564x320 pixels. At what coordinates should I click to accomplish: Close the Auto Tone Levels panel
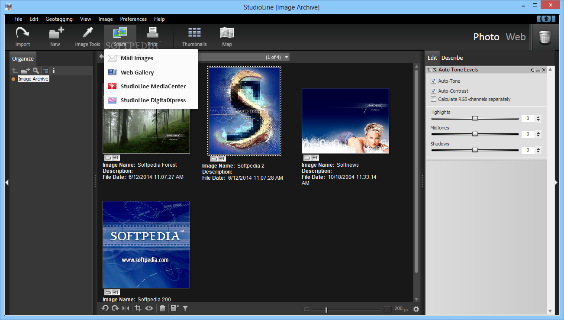[544, 70]
